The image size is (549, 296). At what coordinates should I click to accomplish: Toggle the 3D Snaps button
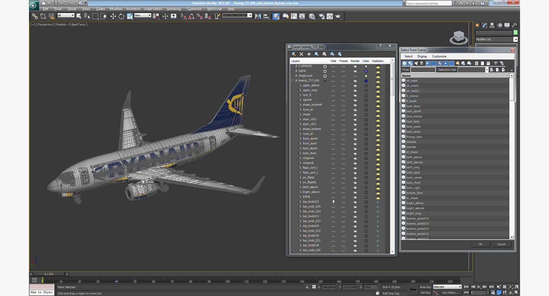tap(183, 16)
